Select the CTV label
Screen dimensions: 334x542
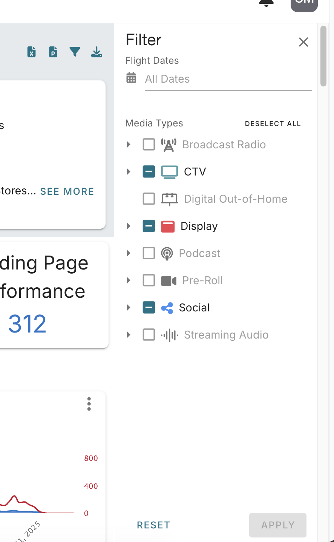(195, 172)
